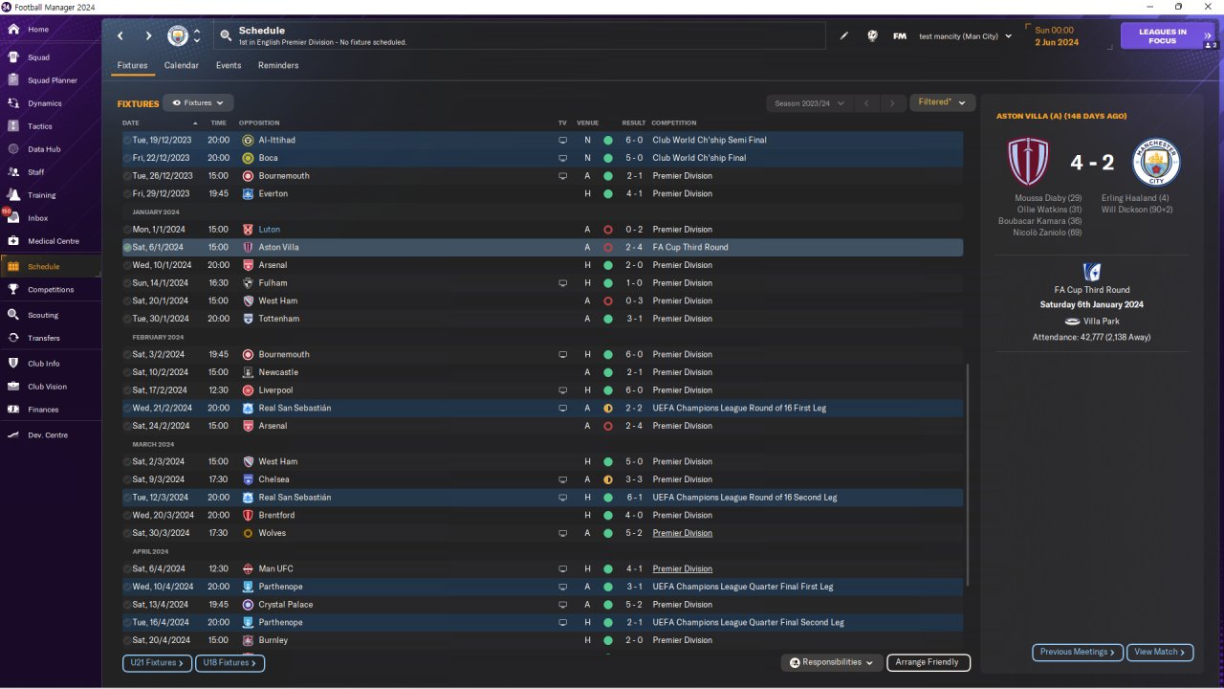Sort by the Competition column header
This screenshot has width=1224, height=689.
coord(674,123)
